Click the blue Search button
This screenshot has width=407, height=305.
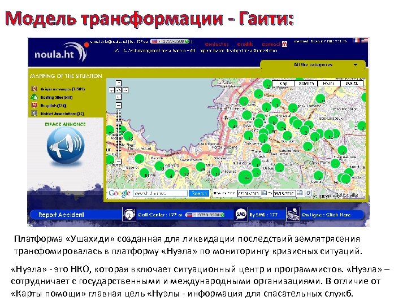pos(199,193)
